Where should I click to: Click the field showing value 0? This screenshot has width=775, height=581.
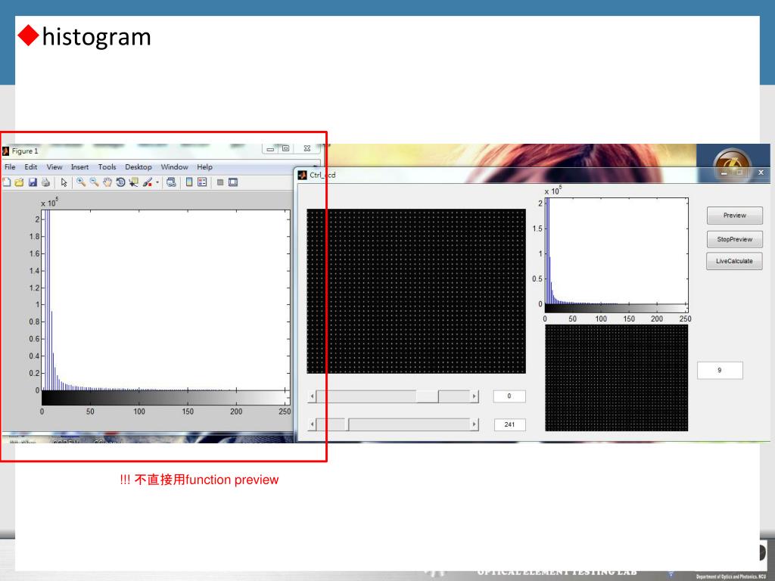pyautogui.click(x=509, y=396)
